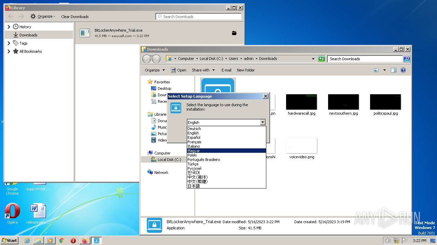Viewport: 437px width, 245px height.
Task: Open Opera desktop shortcut
Action: (x=12, y=214)
